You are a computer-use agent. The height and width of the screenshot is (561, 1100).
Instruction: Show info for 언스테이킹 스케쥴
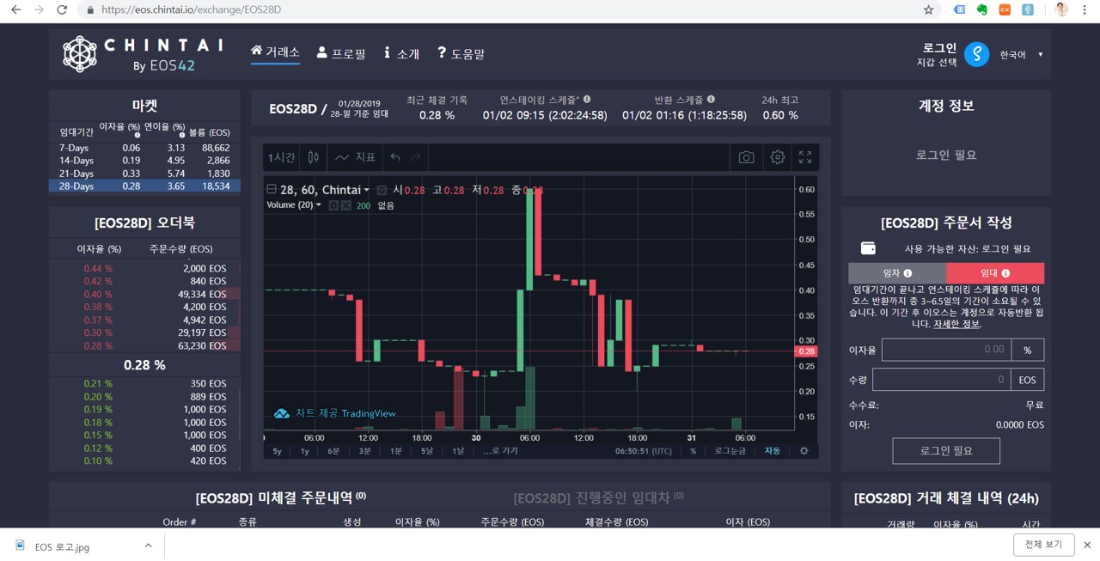[587, 99]
